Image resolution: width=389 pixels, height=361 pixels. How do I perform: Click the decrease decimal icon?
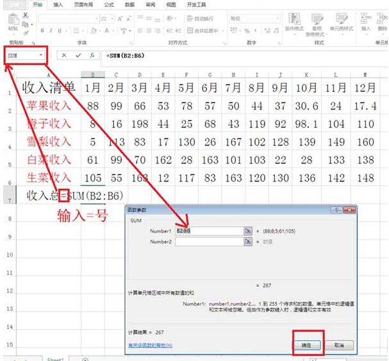(276, 31)
